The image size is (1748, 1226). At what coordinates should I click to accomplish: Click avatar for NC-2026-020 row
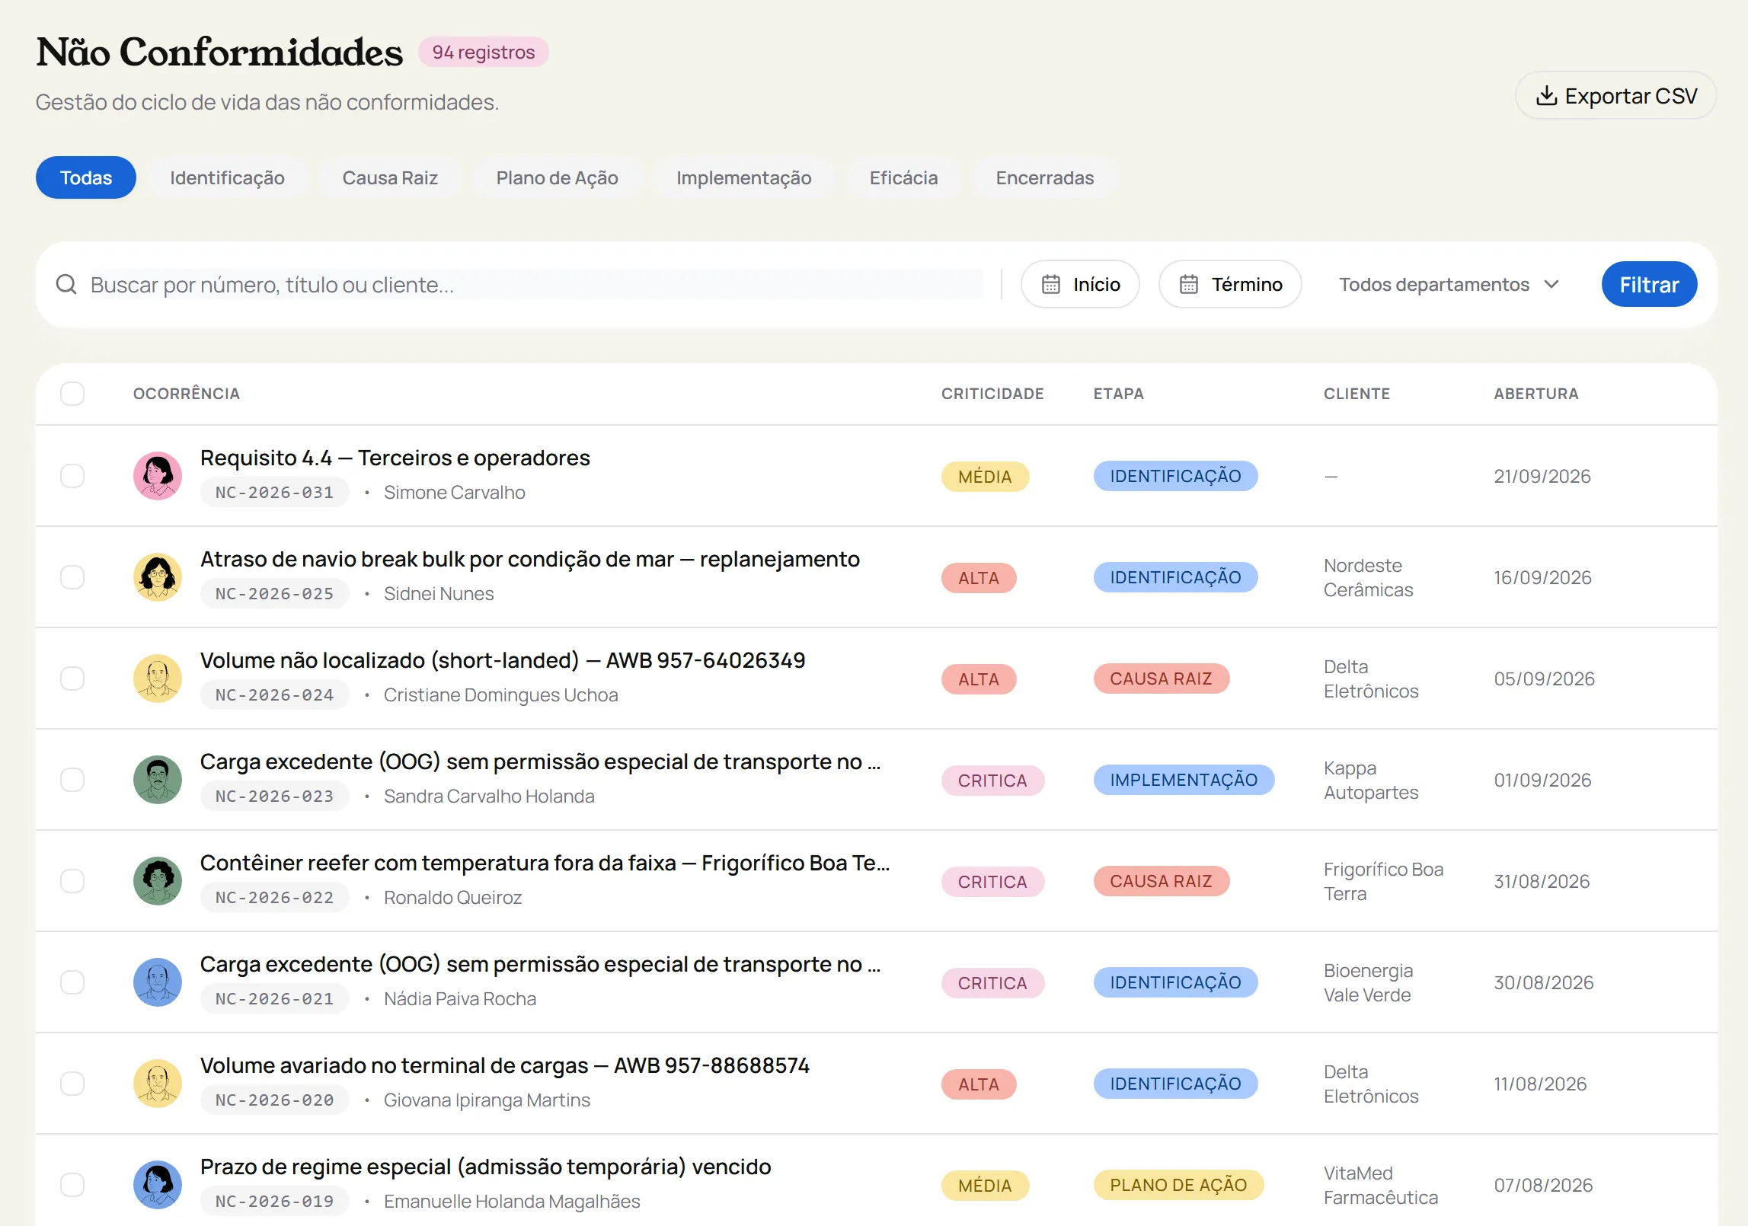click(158, 1084)
